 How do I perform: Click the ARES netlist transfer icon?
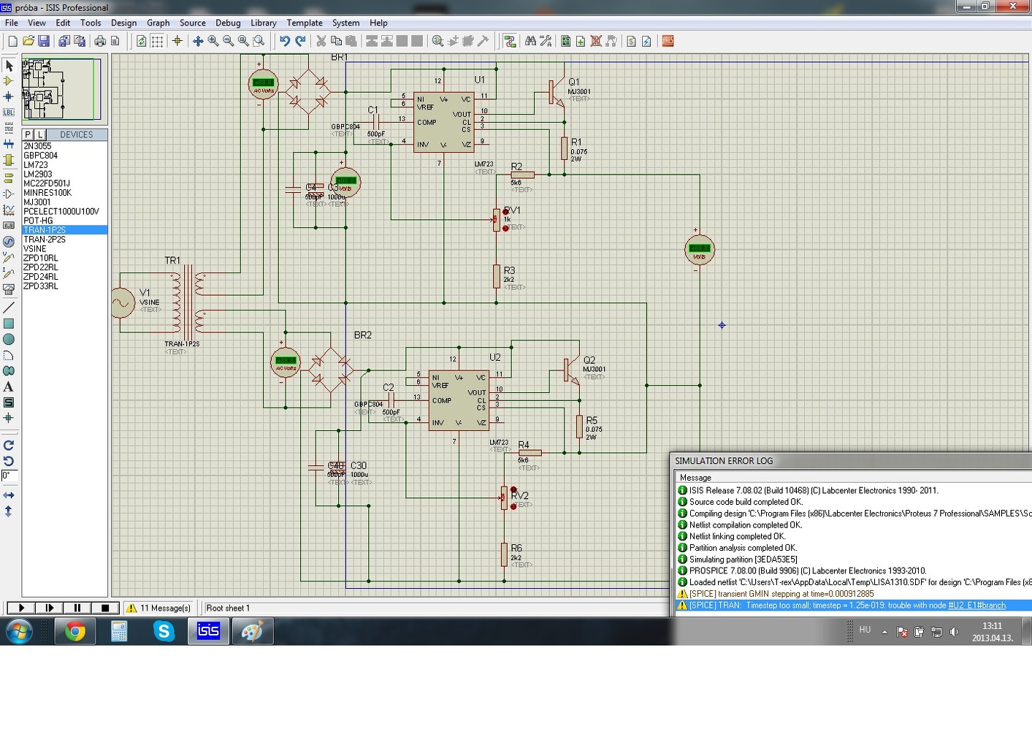click(x=668, y=42)
